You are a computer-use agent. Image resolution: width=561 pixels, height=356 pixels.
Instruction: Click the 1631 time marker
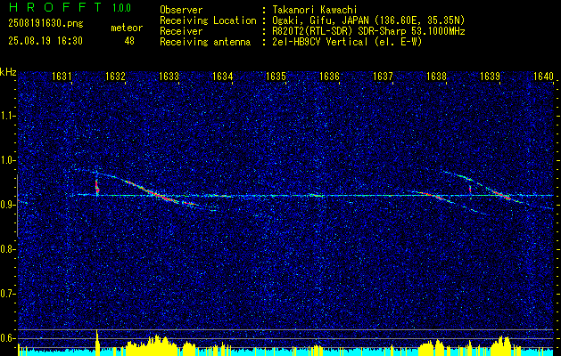[x=61, y=77]
